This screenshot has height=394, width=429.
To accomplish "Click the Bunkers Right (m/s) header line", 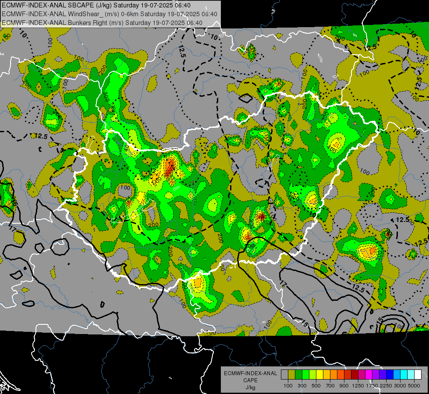I will [x=102, y=23].
